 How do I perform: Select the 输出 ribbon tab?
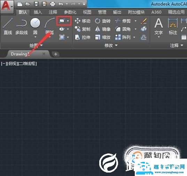pos(117,12)
